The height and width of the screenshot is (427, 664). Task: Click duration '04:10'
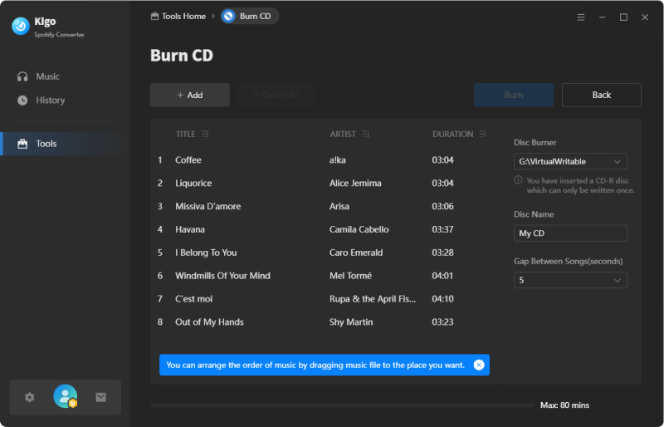point(442,299)
